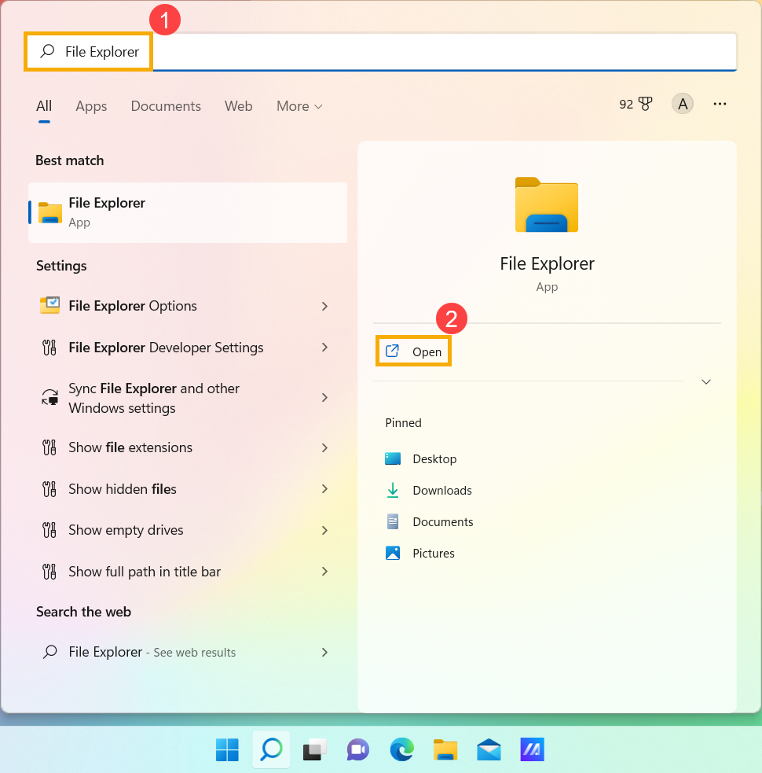Click 'Sync File Explorer and other Windows settings'
Image resolution: width=762 pixels, height=773 pixels.
coord(154,398)
